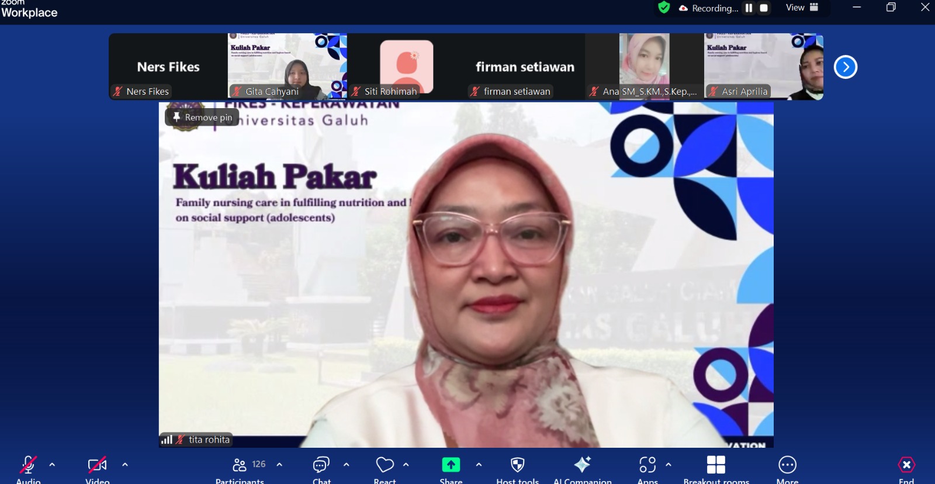Screen dimensions: 935x484
Task: Expand the audio settings arrow
Action: coord(52,465)
